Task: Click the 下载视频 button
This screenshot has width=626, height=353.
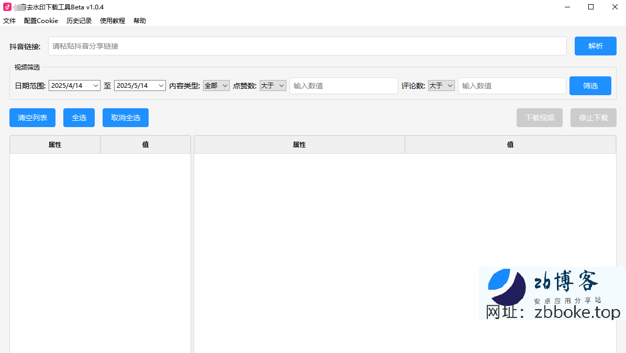Action: click(x=539, y=118)
